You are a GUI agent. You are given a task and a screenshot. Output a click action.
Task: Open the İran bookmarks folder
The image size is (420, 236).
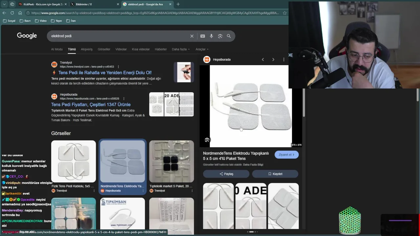[71, 21]
